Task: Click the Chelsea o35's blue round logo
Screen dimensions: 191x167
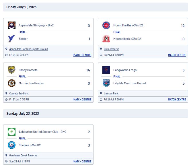Action: (x=11, y=145)
